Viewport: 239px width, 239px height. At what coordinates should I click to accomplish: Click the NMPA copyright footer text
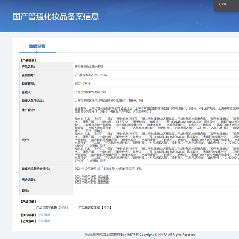[140, 235]
